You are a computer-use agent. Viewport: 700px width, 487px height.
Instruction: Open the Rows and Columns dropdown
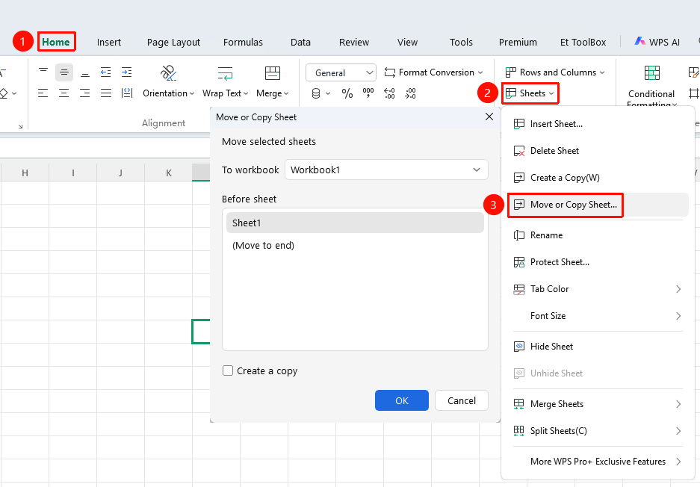coord(555,72)
